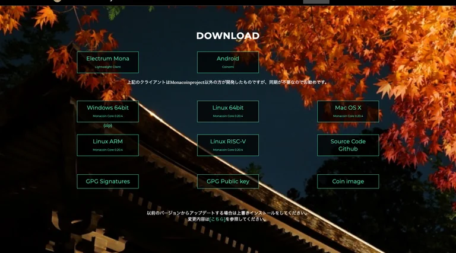This screenshot has height=253, width=456.
Task: Choose the Linux RISC-V download
Action: 228,145
